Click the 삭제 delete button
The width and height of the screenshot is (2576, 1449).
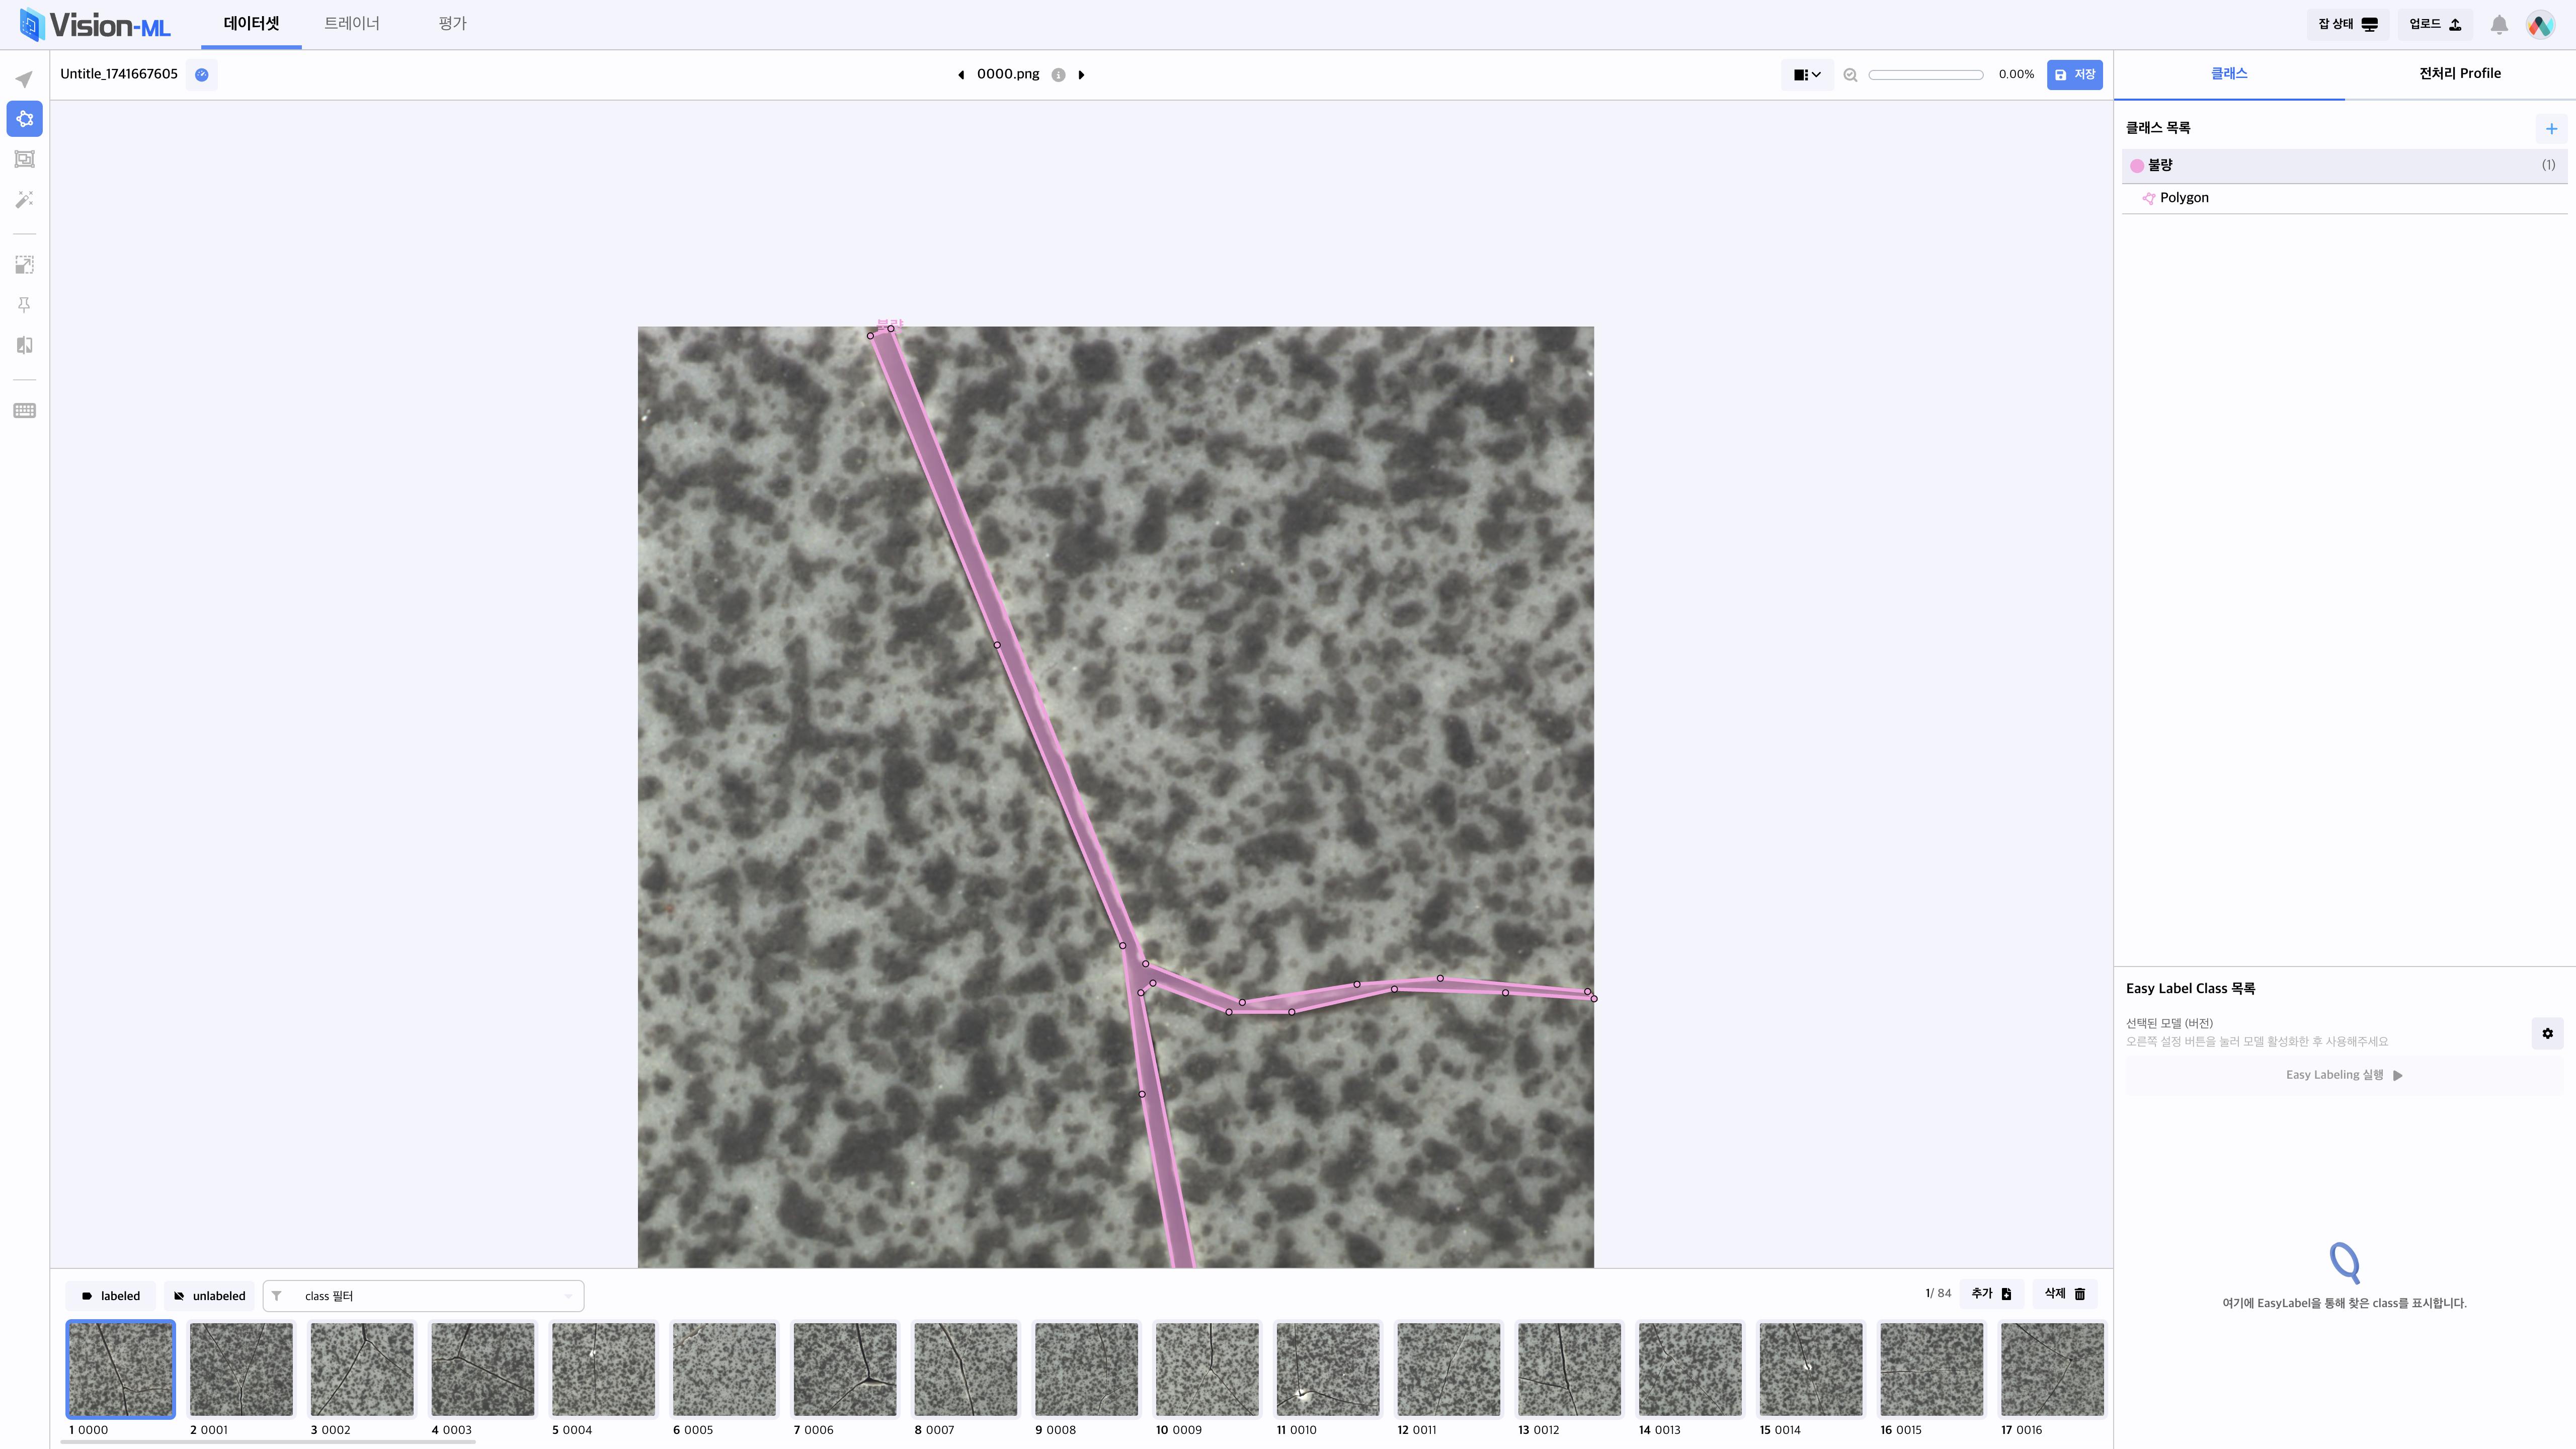[2065, 1294]
